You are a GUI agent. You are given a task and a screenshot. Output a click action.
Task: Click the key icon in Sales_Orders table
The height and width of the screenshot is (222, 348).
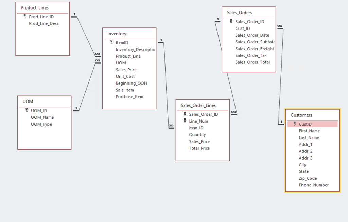231,21
